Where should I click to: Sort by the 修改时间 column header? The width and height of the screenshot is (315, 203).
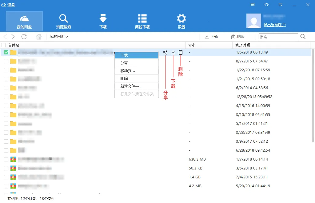tap(242, 45)
